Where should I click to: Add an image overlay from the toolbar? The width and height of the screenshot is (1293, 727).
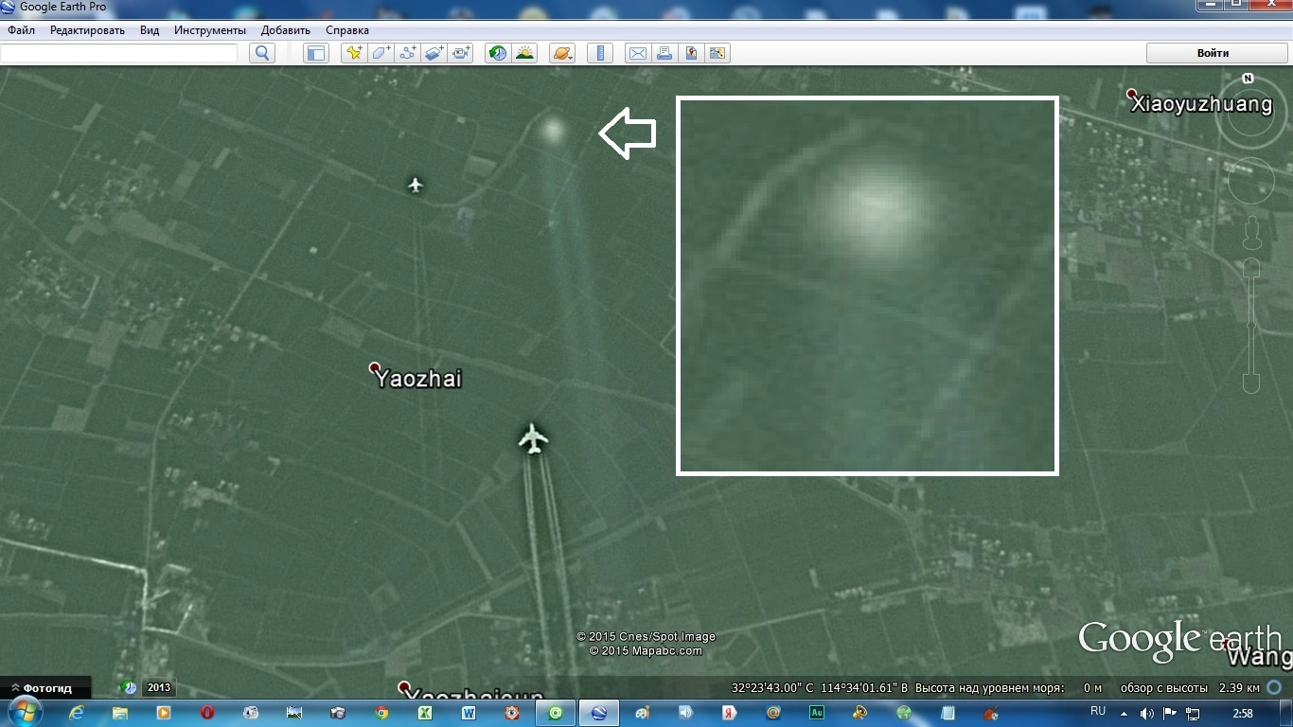[434, 53]
